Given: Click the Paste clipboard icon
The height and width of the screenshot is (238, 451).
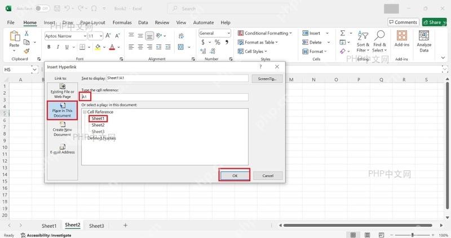Looking at the screenshot, I should (15, 36).
